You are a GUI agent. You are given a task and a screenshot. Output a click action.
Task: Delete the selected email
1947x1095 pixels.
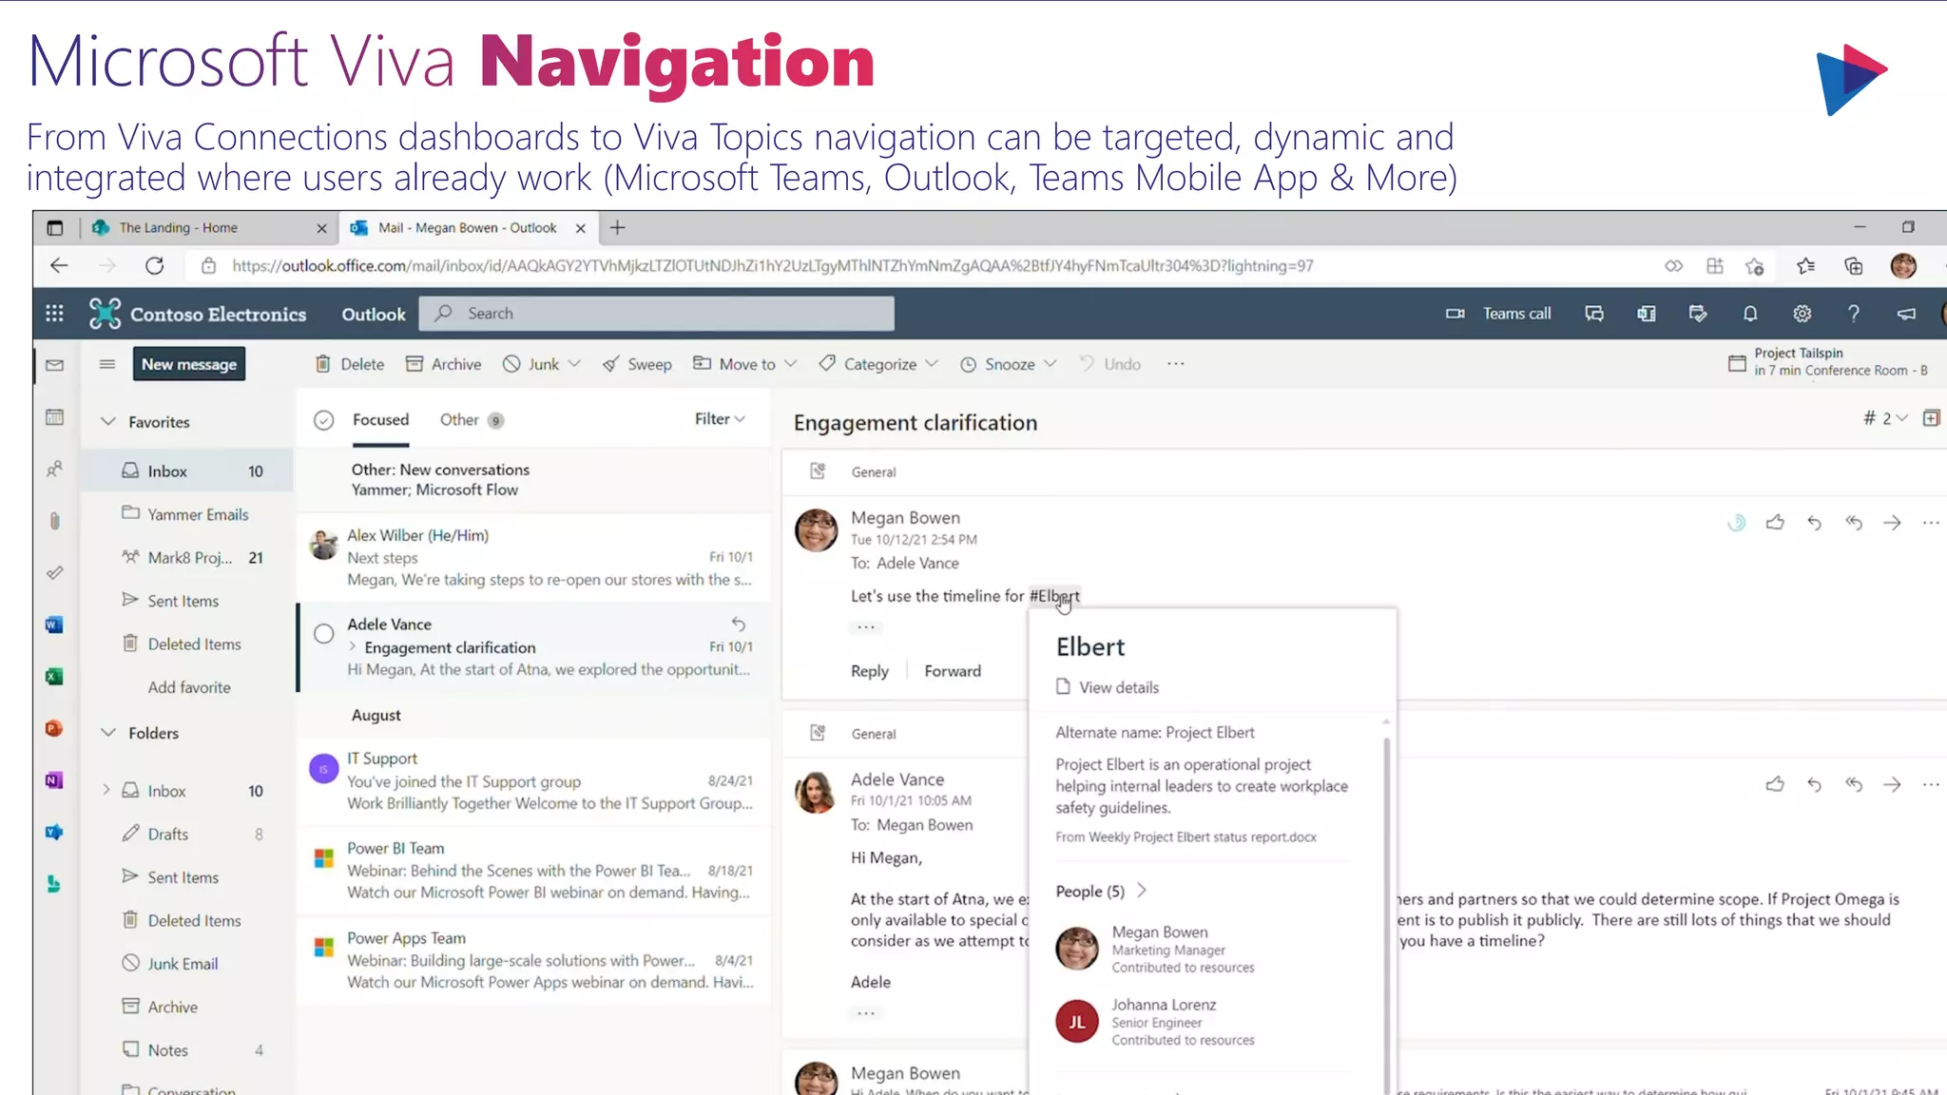pyautogui.click(x=350, y=364)
